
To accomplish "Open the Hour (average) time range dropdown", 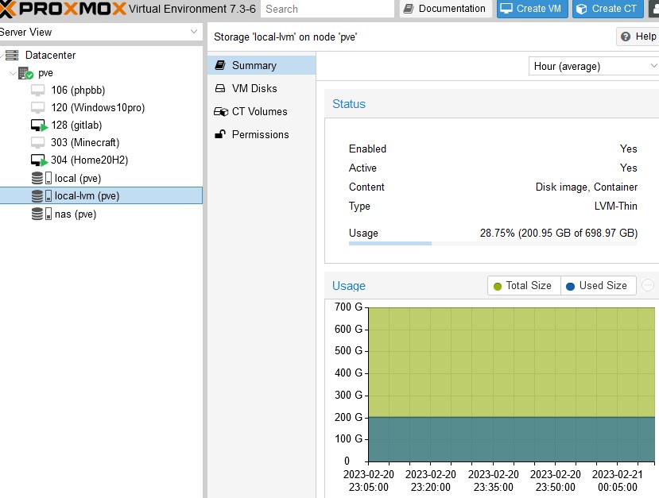I will coord(592,66).
